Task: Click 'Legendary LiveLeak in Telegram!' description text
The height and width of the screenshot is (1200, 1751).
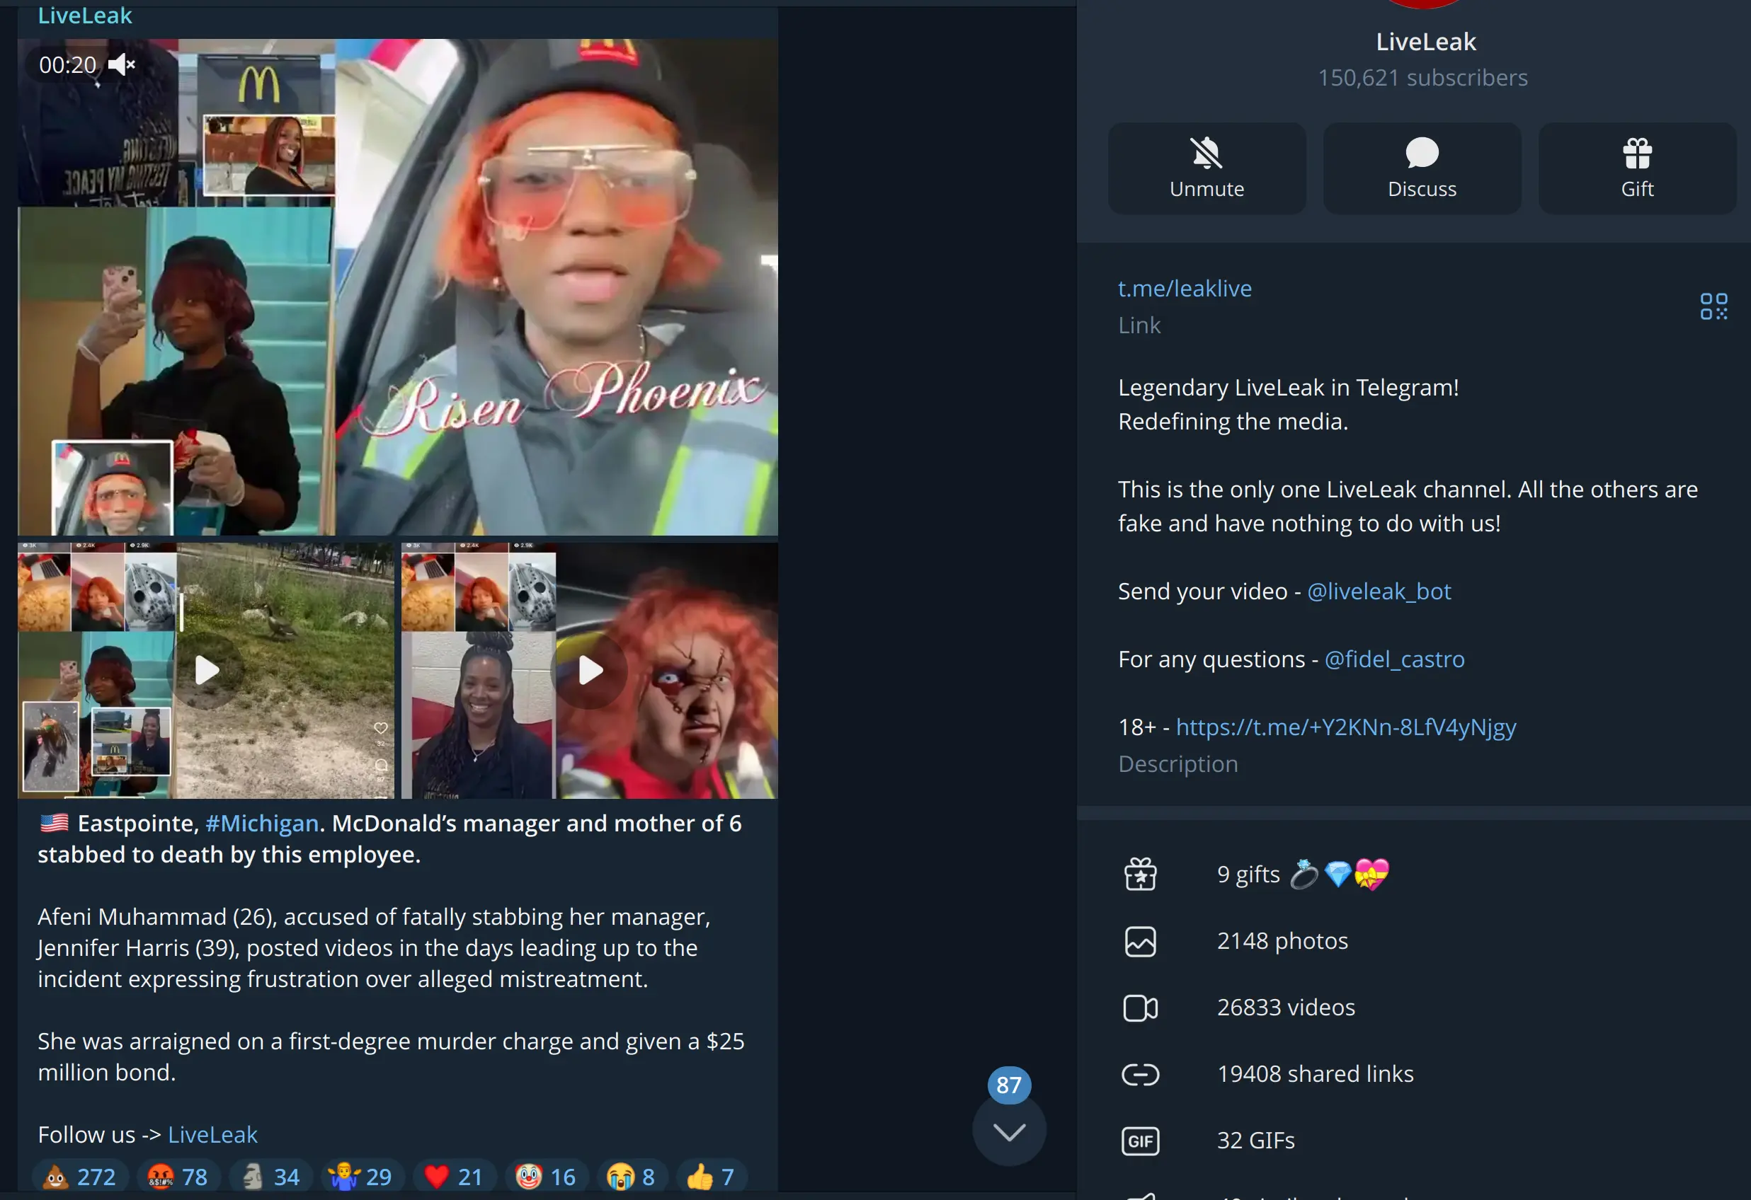Action: (x=1289, y=387)
